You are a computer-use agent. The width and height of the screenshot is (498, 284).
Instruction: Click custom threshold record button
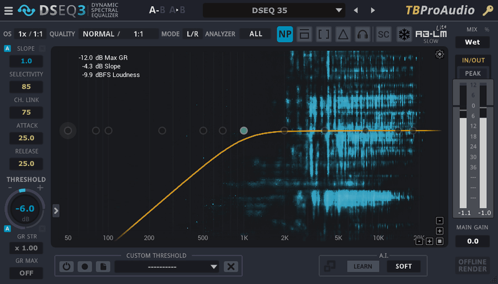[85, 267]
